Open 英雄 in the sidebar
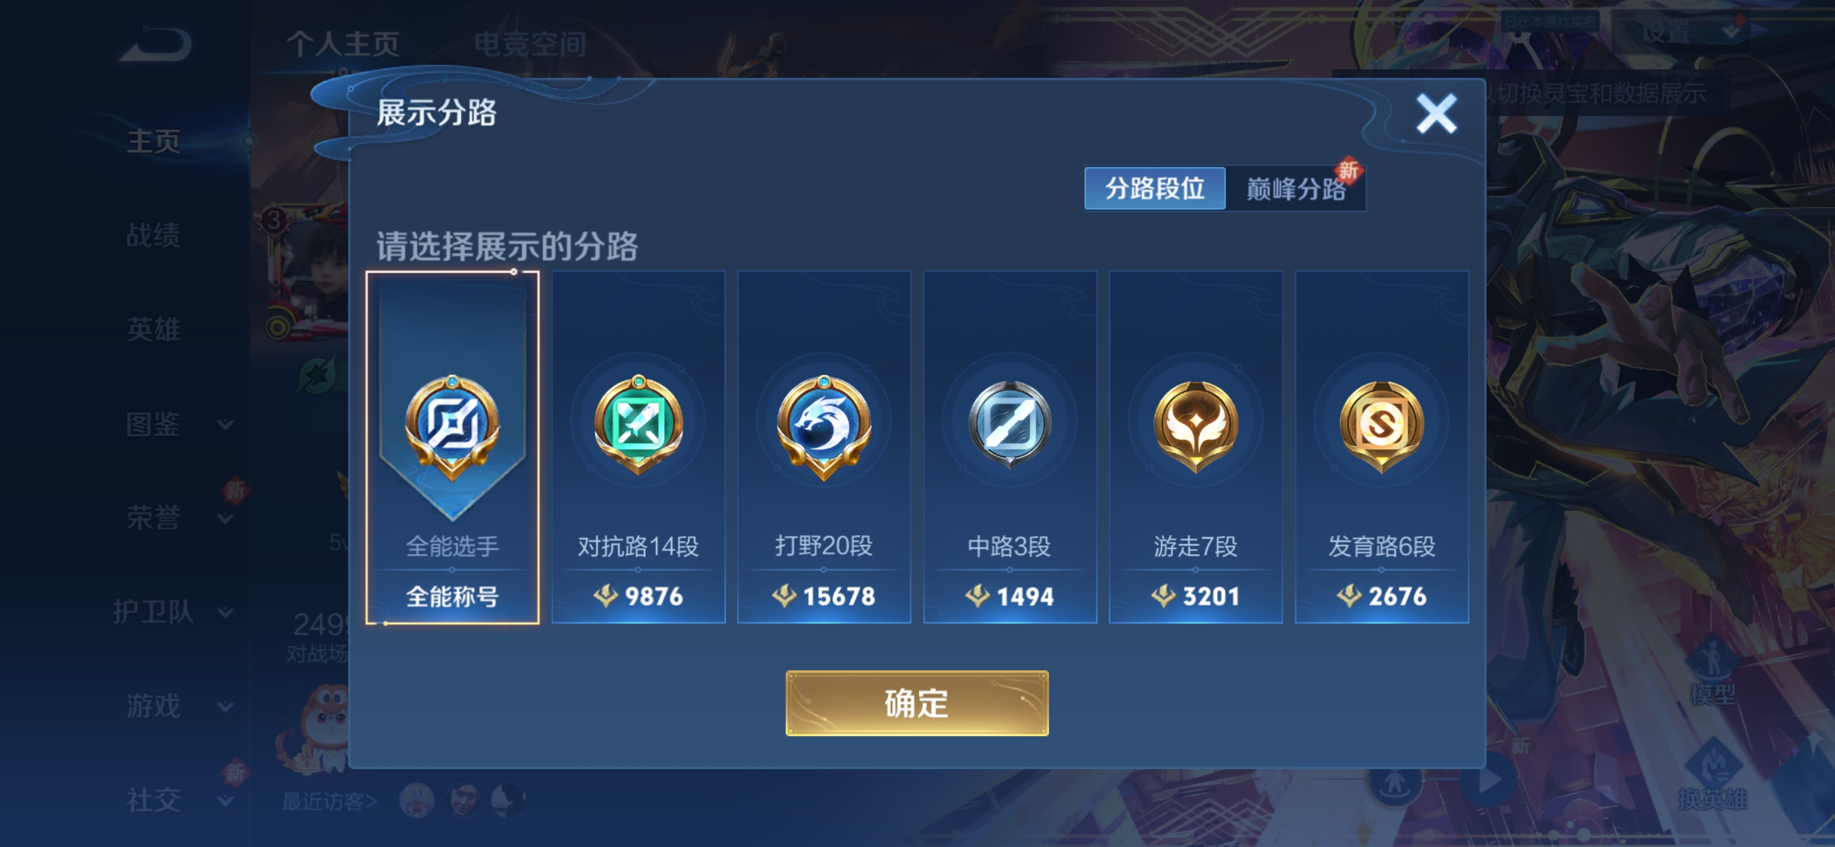 tap(153, 330)
